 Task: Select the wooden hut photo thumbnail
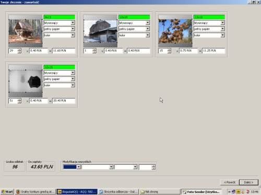click(x=26, y=31)
